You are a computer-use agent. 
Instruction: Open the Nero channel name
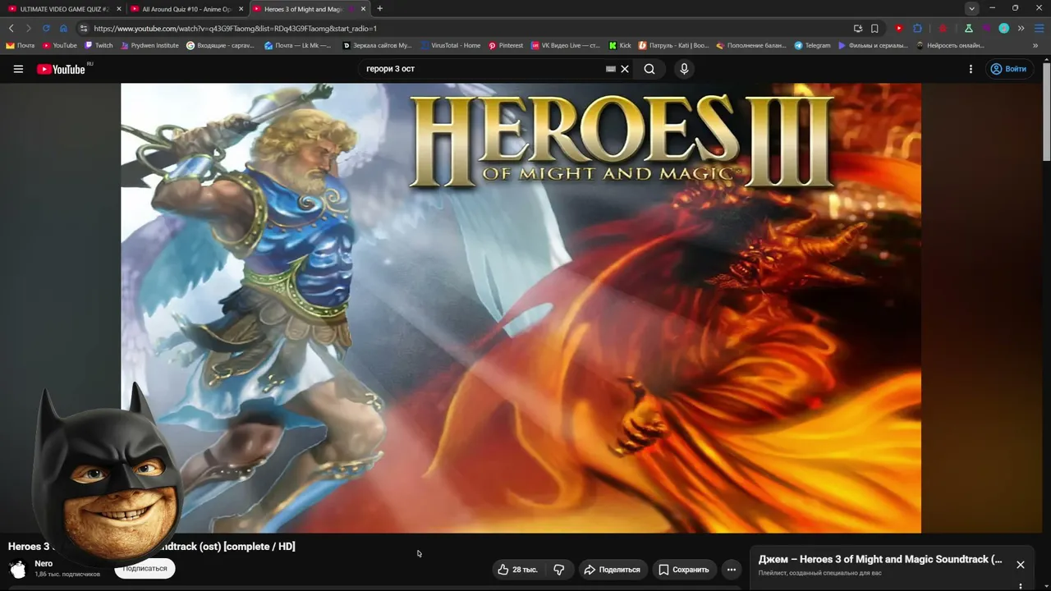44,564
